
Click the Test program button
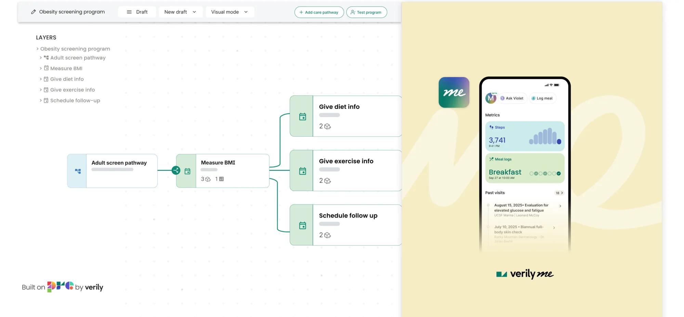click(366, 12)
